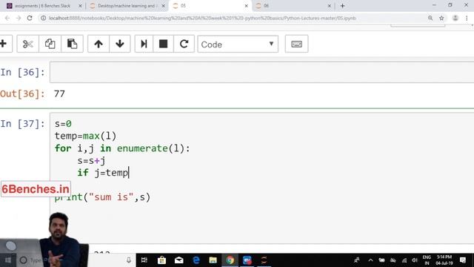
Task: Open the notification action center
Action: [462, 260]
